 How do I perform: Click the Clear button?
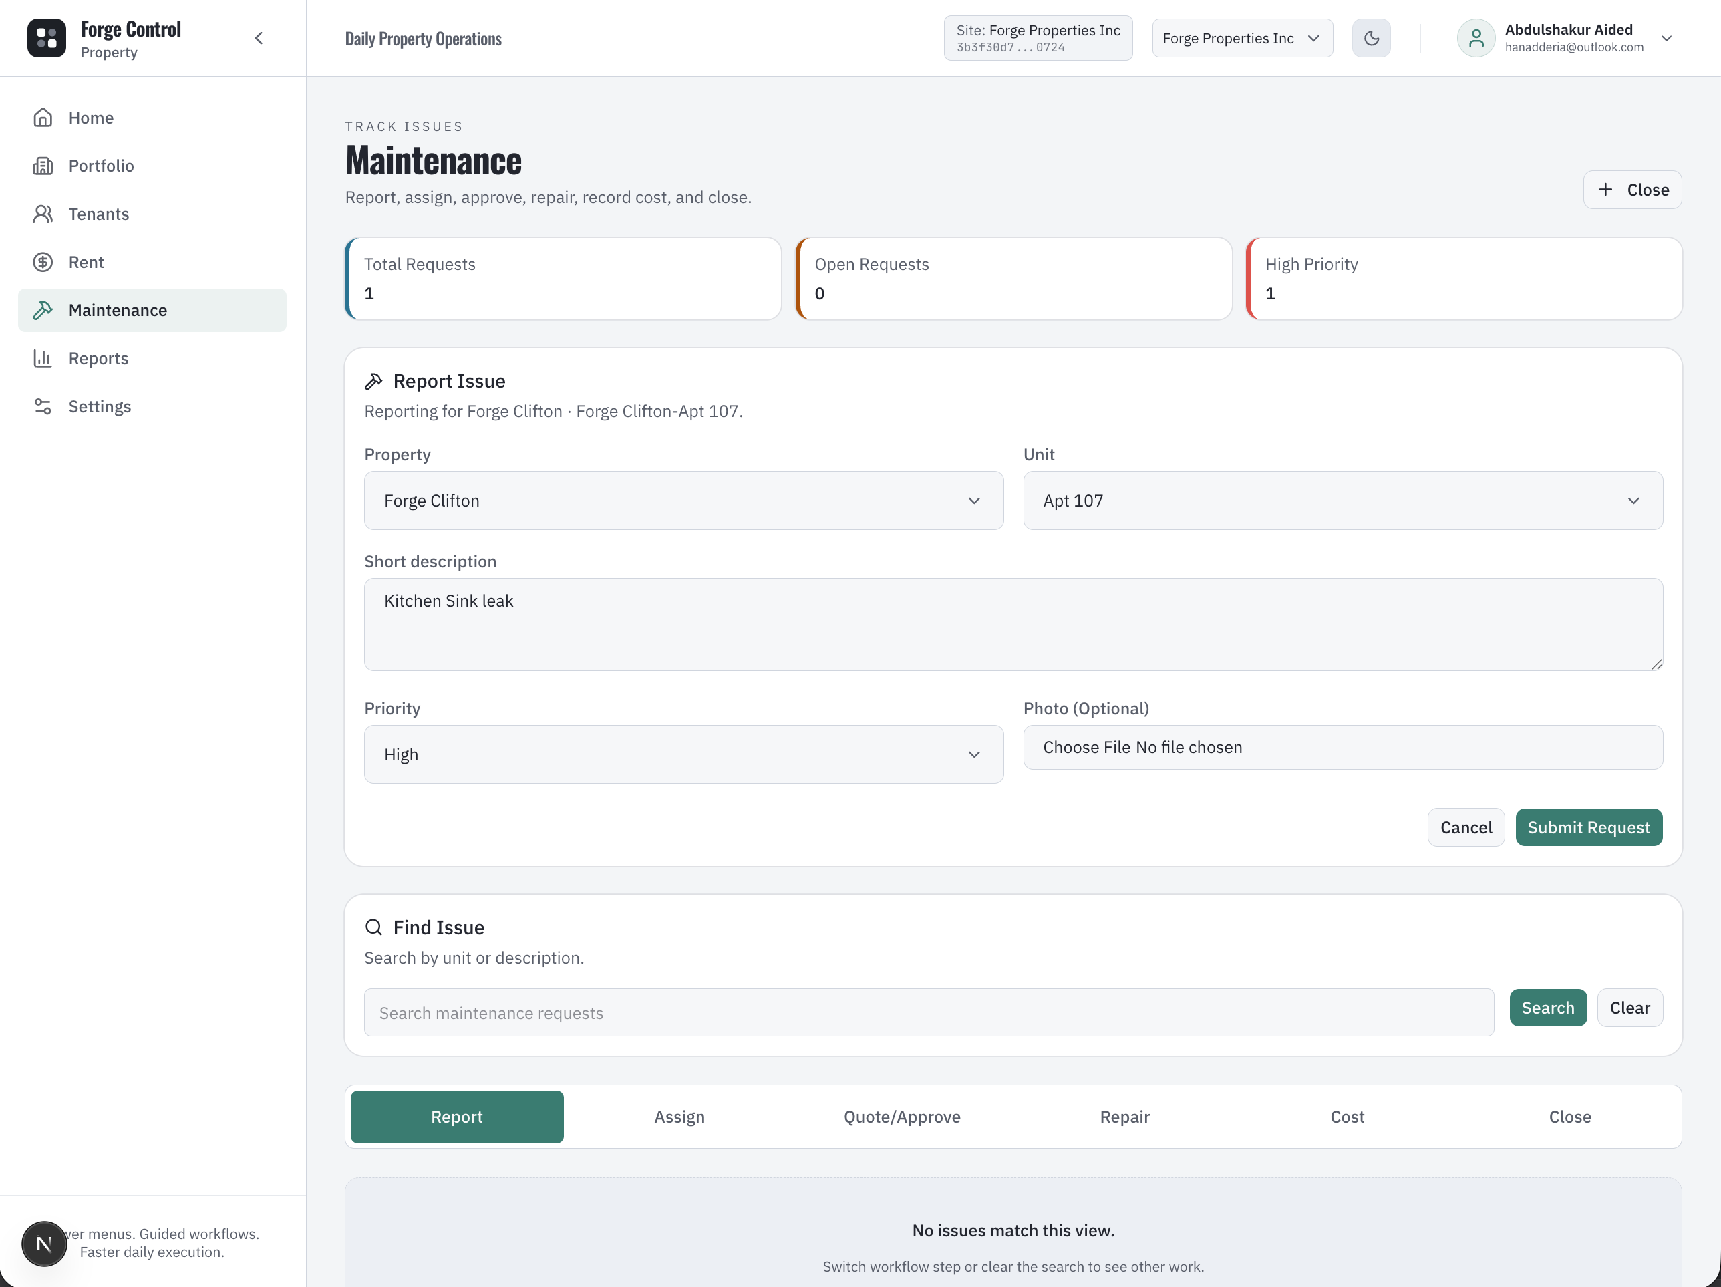pos(1630,1008)
